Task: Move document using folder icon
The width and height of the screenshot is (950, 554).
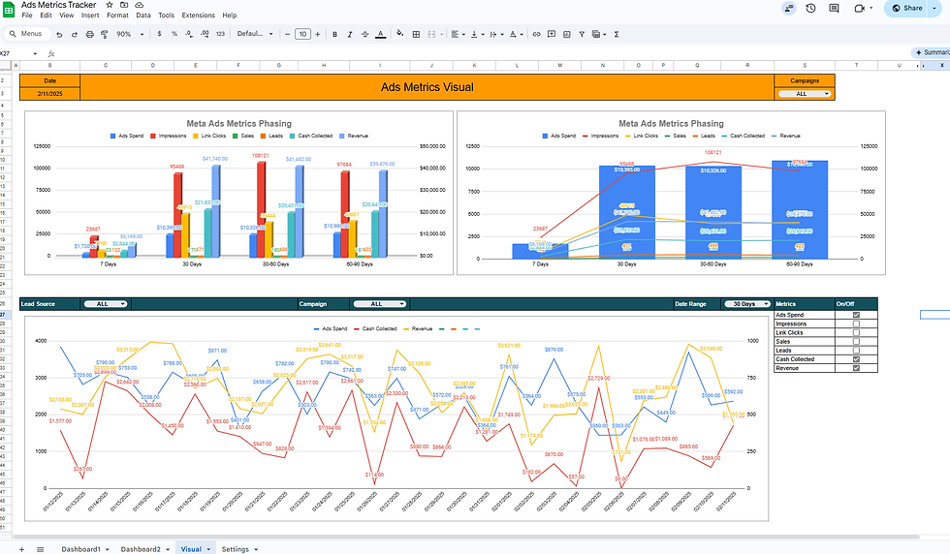Action: 124,5
